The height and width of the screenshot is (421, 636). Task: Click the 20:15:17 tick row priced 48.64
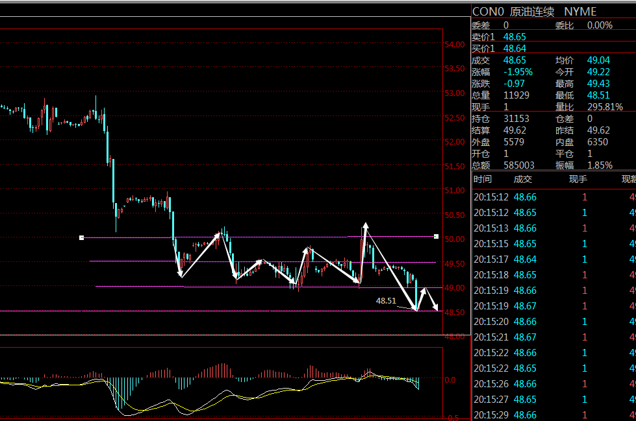point(552,259)
